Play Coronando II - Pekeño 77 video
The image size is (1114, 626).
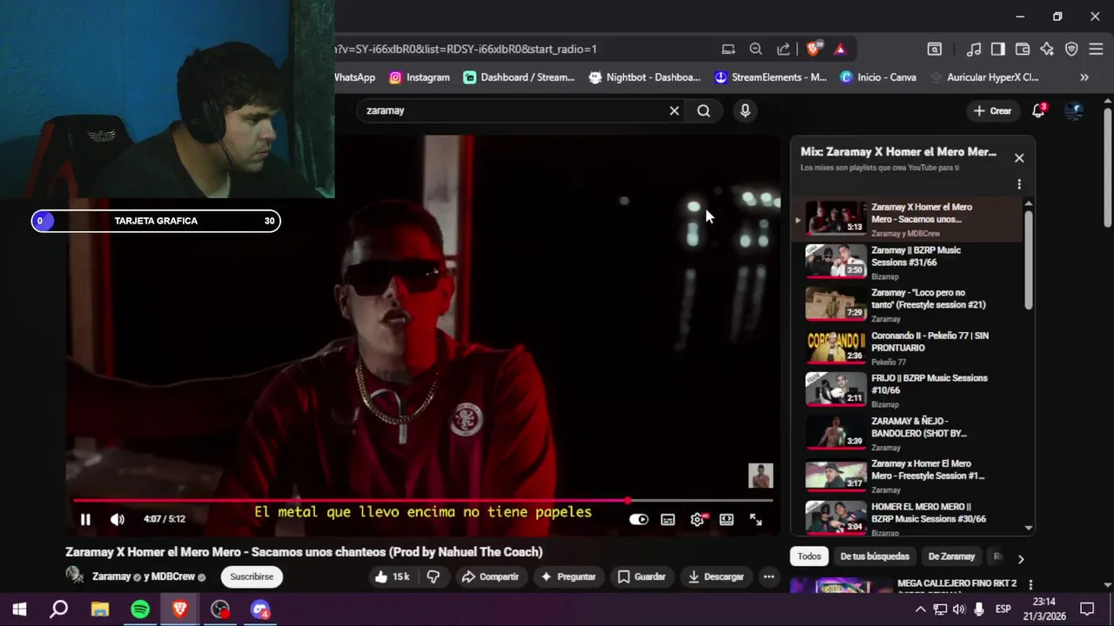tap(905, 347)
